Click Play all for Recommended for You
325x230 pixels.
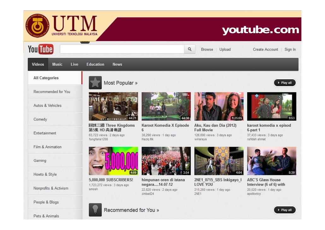[x=285, y=210]
